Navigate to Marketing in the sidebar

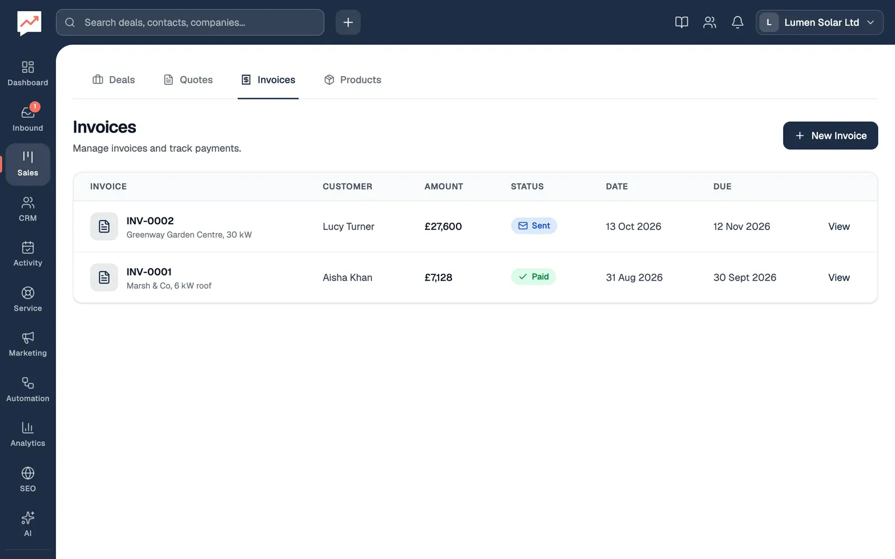click(x=27, y=344)
